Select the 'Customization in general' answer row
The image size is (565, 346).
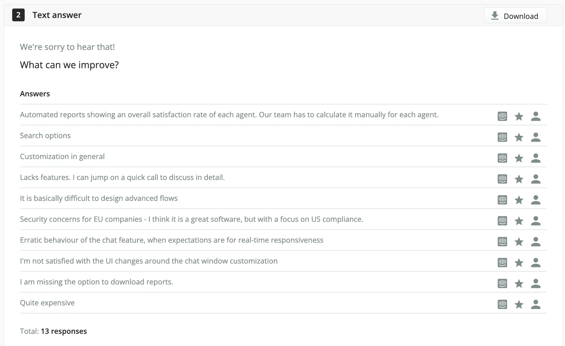pyautogui.click(x=62, y=156)
